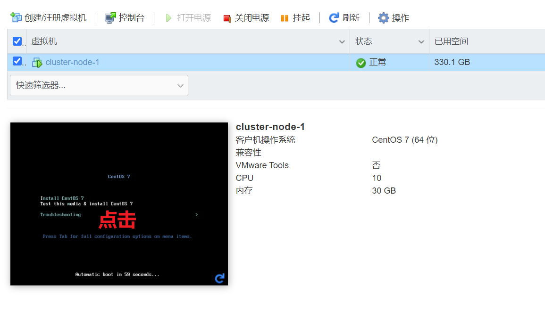This screenshot has width=545, height=309.
Task: Expand the 虚拟机 column dropdown arrow
Action: [342, 41]
